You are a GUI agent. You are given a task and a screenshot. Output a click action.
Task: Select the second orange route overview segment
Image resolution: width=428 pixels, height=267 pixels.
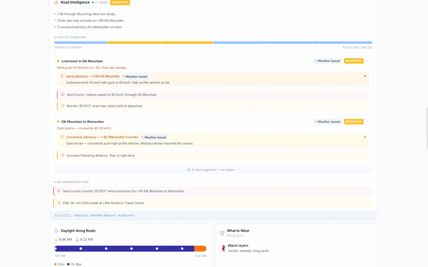click(187, 42)
